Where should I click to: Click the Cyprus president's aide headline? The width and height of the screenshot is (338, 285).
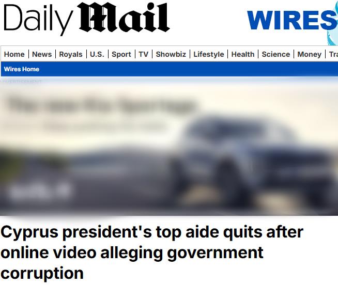(x=152, y=252)
